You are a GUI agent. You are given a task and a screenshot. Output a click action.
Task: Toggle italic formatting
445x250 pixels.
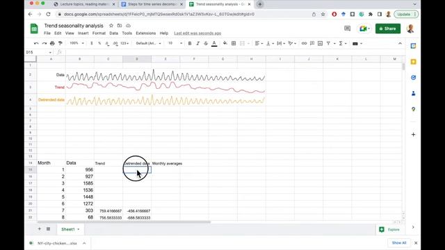[x=197, y=43]
